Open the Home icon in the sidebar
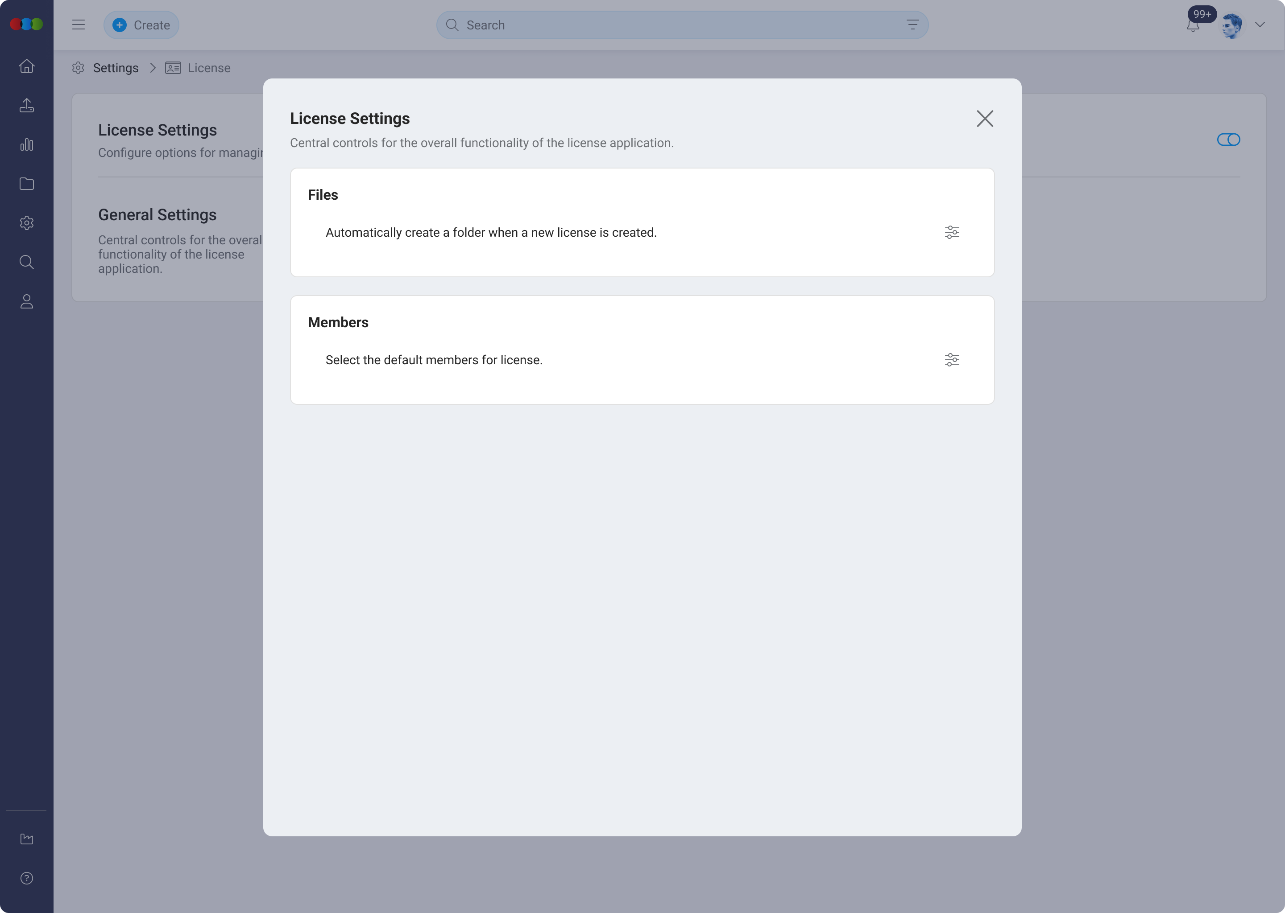1285x913 pixels. click(x=26, y=66)
